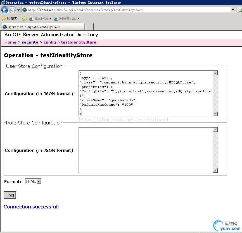Click the 'Format:' label
This screenshot has width=242, height=233.
point(13,182)
